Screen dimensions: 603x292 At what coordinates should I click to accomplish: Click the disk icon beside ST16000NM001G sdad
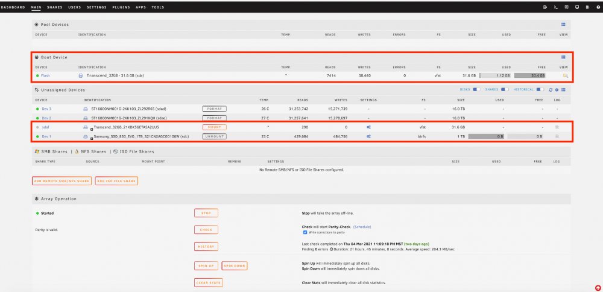click(x=86, y=109)
